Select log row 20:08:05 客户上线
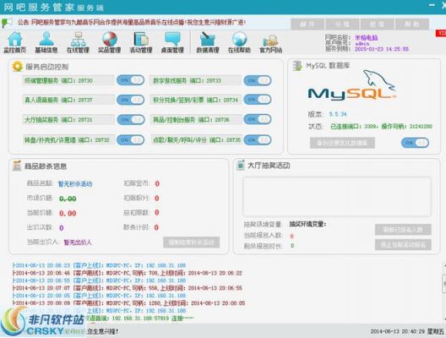The image size is (446, 338). [99, 296]
